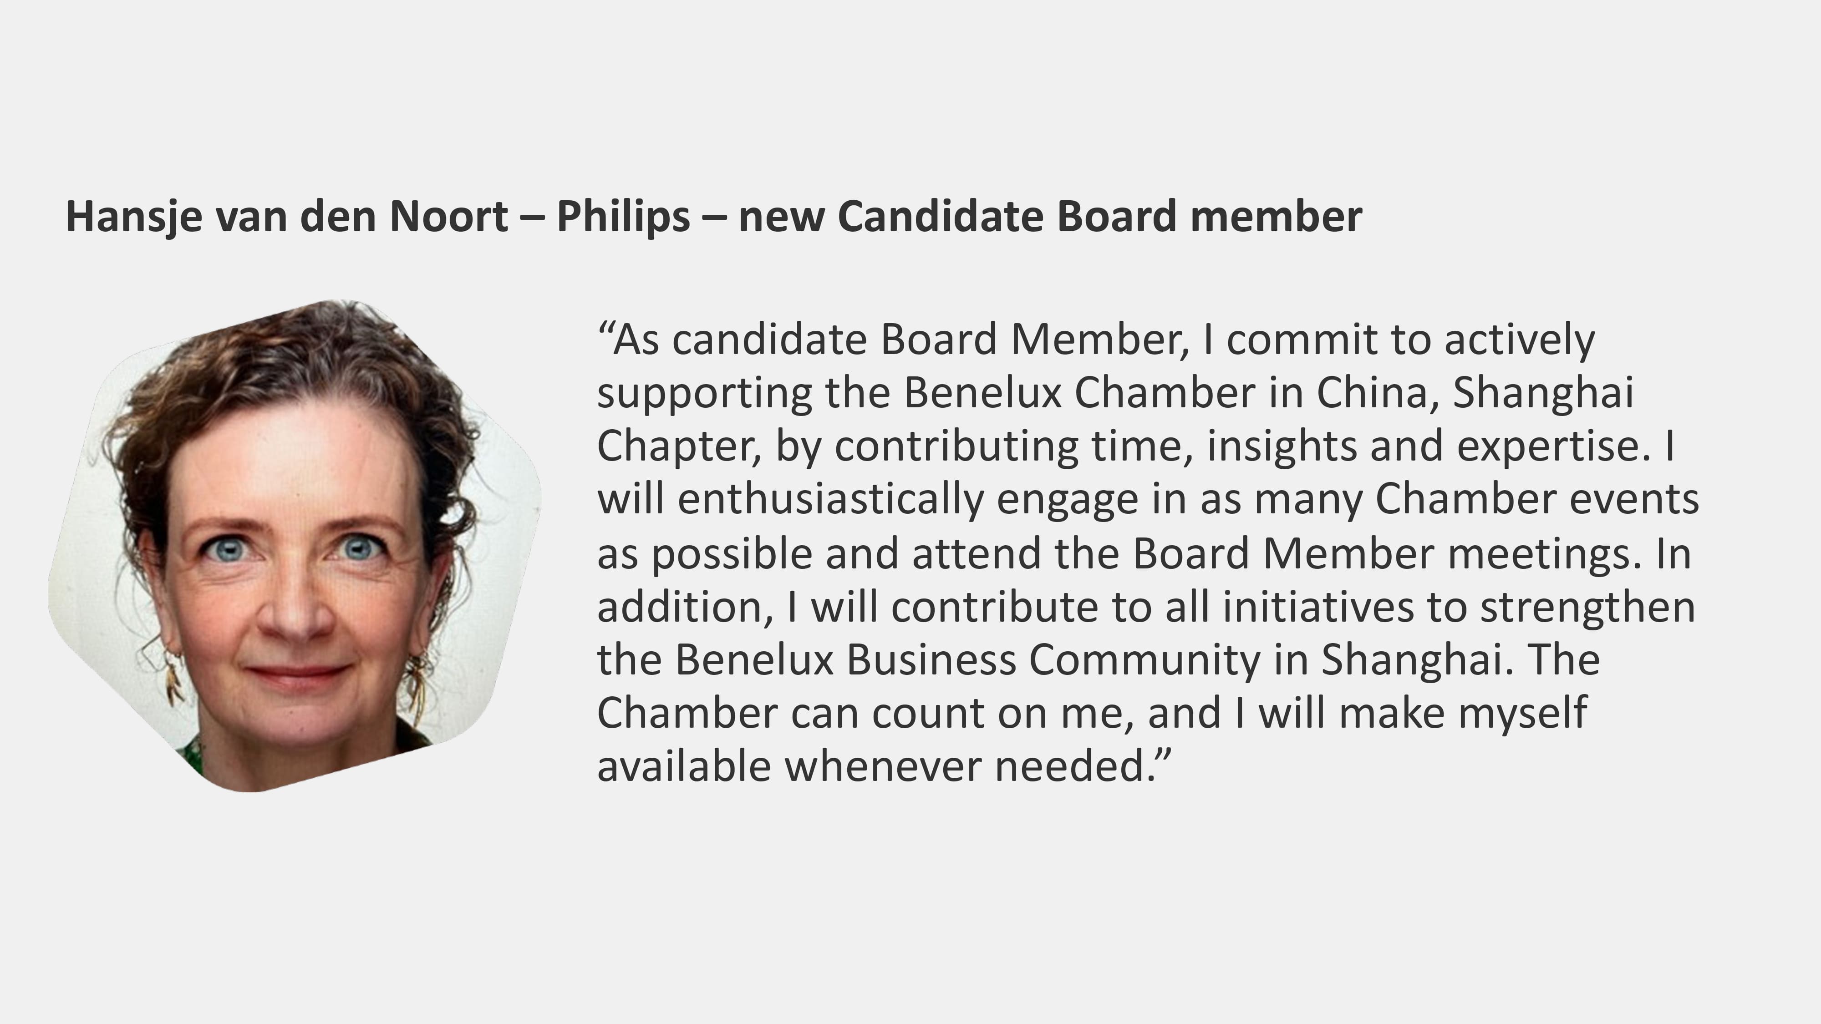Click the word "new" in the title
This screenshot has height=1024, width=1821.
point(781,216)
